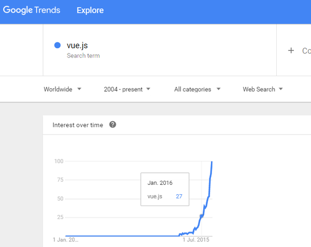This screenshot has height=247, width=311.
Task: Open the Explore page link
Action: click(x=90, y=10)
